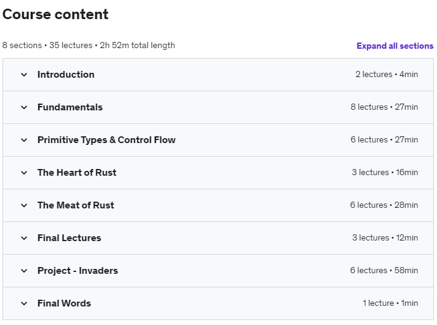Click the chevron beside The Meat of Rust
The height and width of the screenshot is (325, 437).
(x=24, y=205)
